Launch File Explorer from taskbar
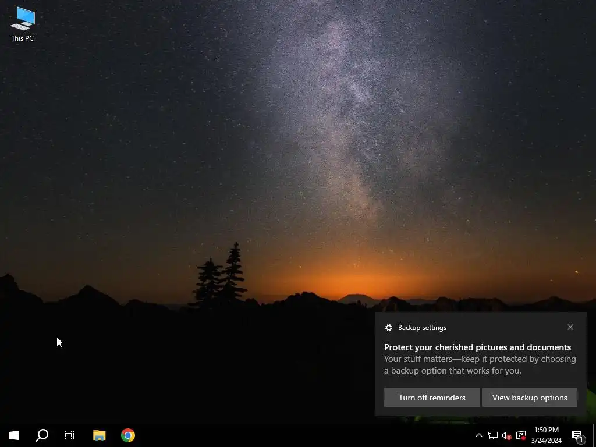The height and width of the screenshot is (447, 596). tap(99, 435)
